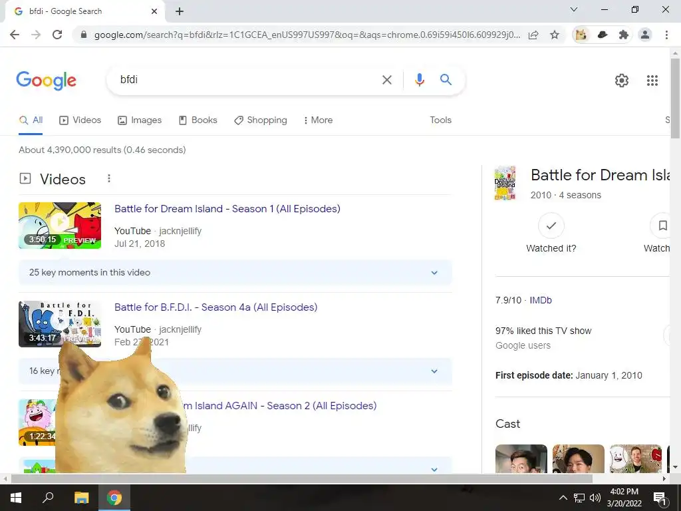Start voice search with the microphone
Viewport: 681px width, 511px height.
(x=419, y=80)
